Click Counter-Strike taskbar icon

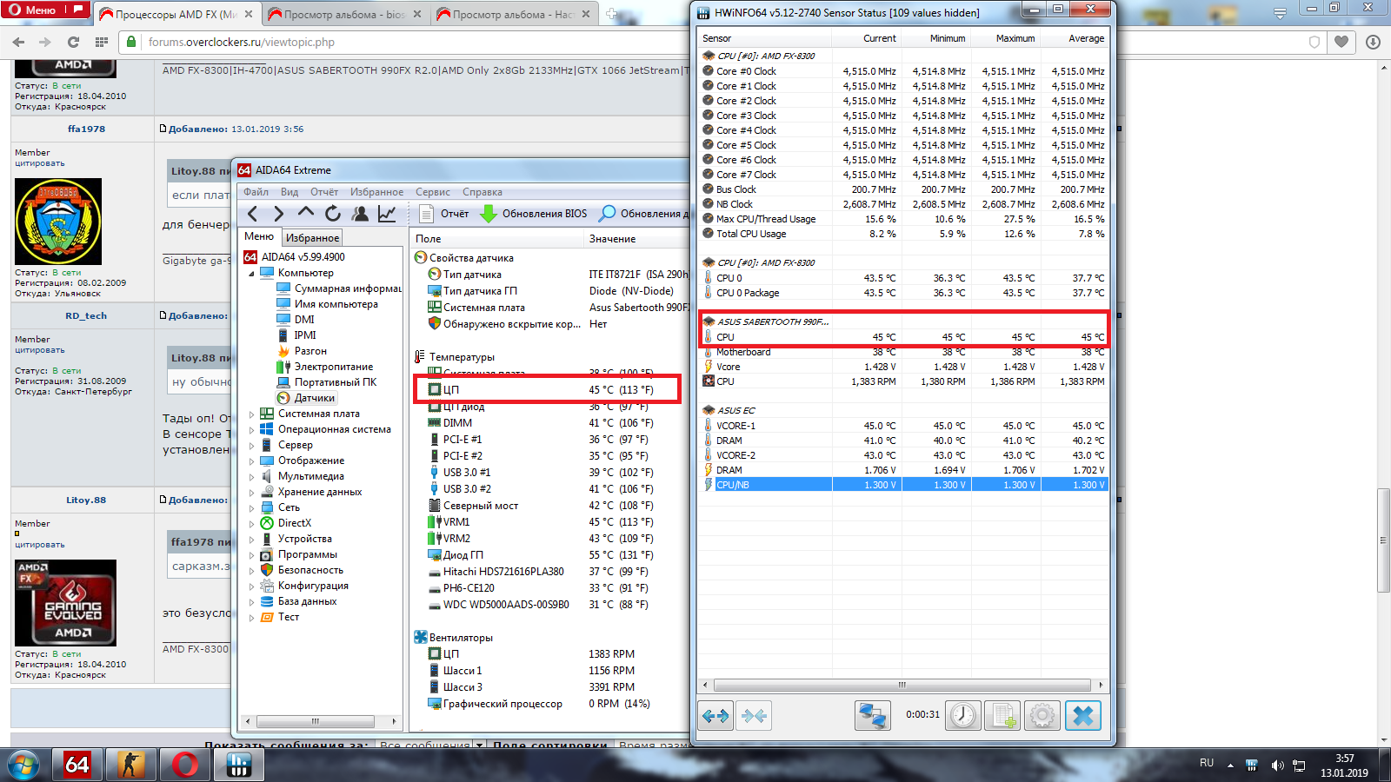(x=131, y=765)
